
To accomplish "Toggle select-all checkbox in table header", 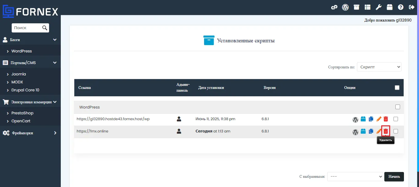I will click(397, 88).
